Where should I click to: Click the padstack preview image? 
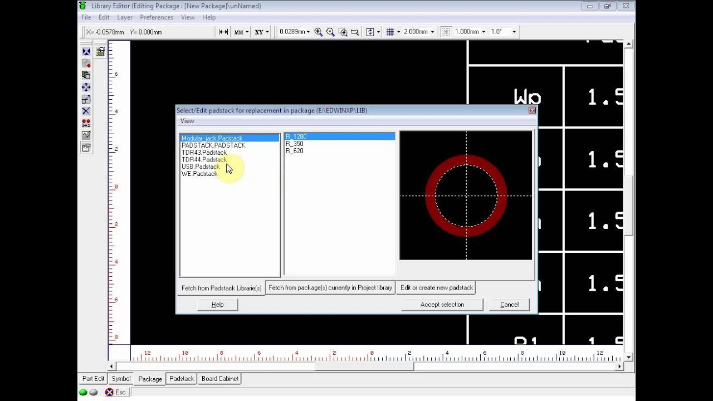point(466,195)
